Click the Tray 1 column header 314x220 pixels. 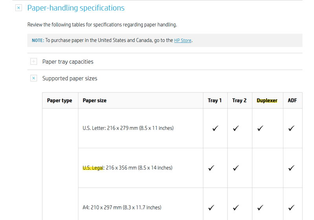click(215, 100)
